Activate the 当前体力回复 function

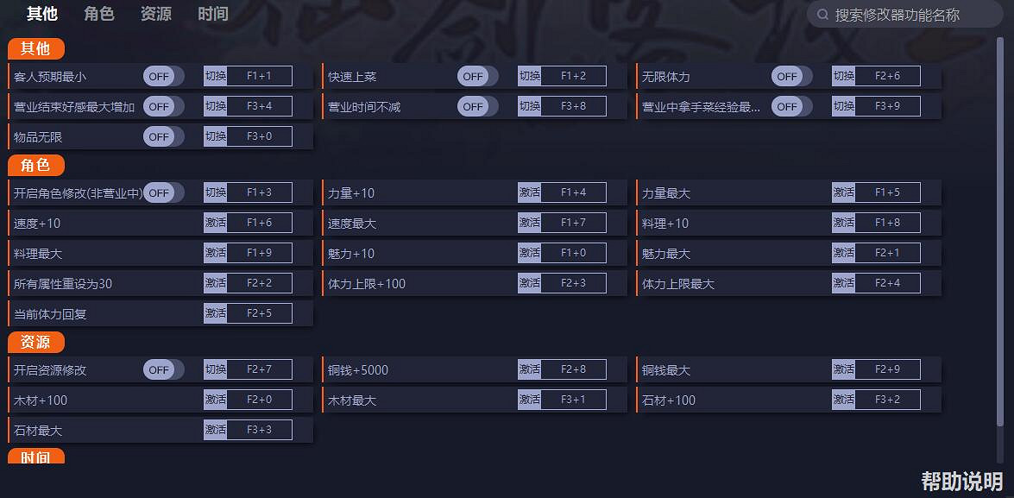215,312
